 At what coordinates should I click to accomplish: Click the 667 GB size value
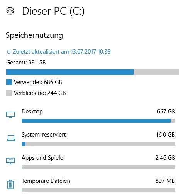166,112
